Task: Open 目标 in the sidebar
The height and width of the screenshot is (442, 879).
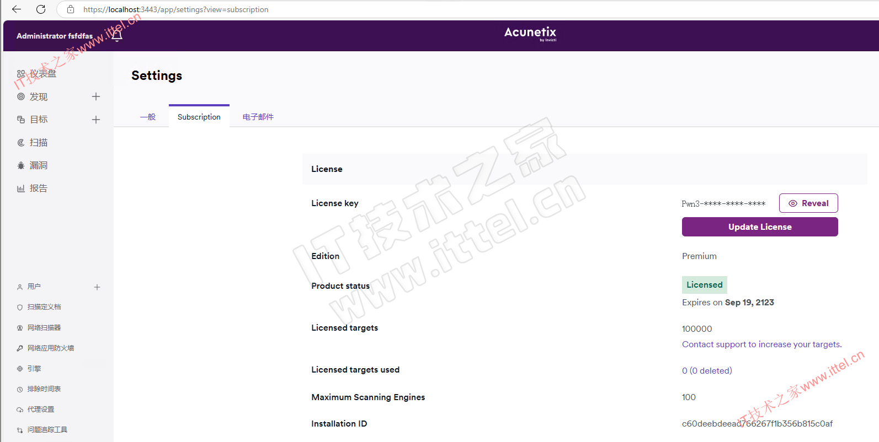Action: pos(39,120)
